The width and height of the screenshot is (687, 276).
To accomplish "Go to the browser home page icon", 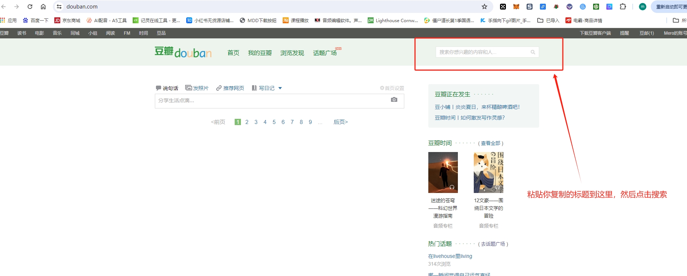I will pos(43,7).
